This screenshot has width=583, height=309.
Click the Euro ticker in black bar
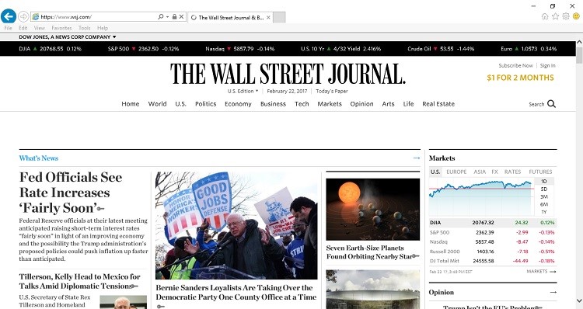[529, 49]
